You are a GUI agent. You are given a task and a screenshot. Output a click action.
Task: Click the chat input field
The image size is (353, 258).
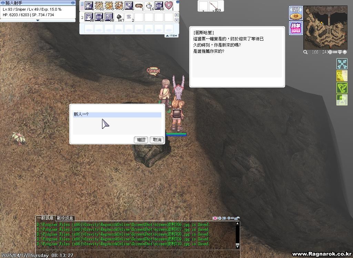[x=137, y=254]
